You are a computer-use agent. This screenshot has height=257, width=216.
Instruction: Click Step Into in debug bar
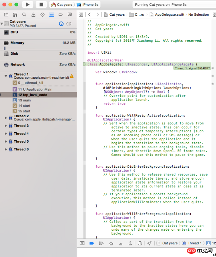[121, 243]
